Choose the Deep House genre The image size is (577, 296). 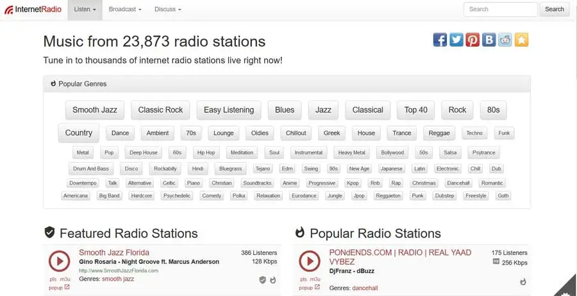click(x=144, y=152)
